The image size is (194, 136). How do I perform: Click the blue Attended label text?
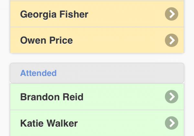tap(38, 73)
